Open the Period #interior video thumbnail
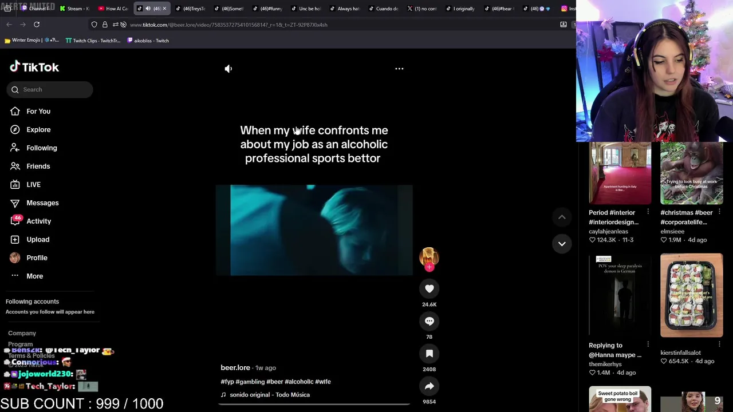The height and width of the screenshot is (412, 733). coord(620,173)
